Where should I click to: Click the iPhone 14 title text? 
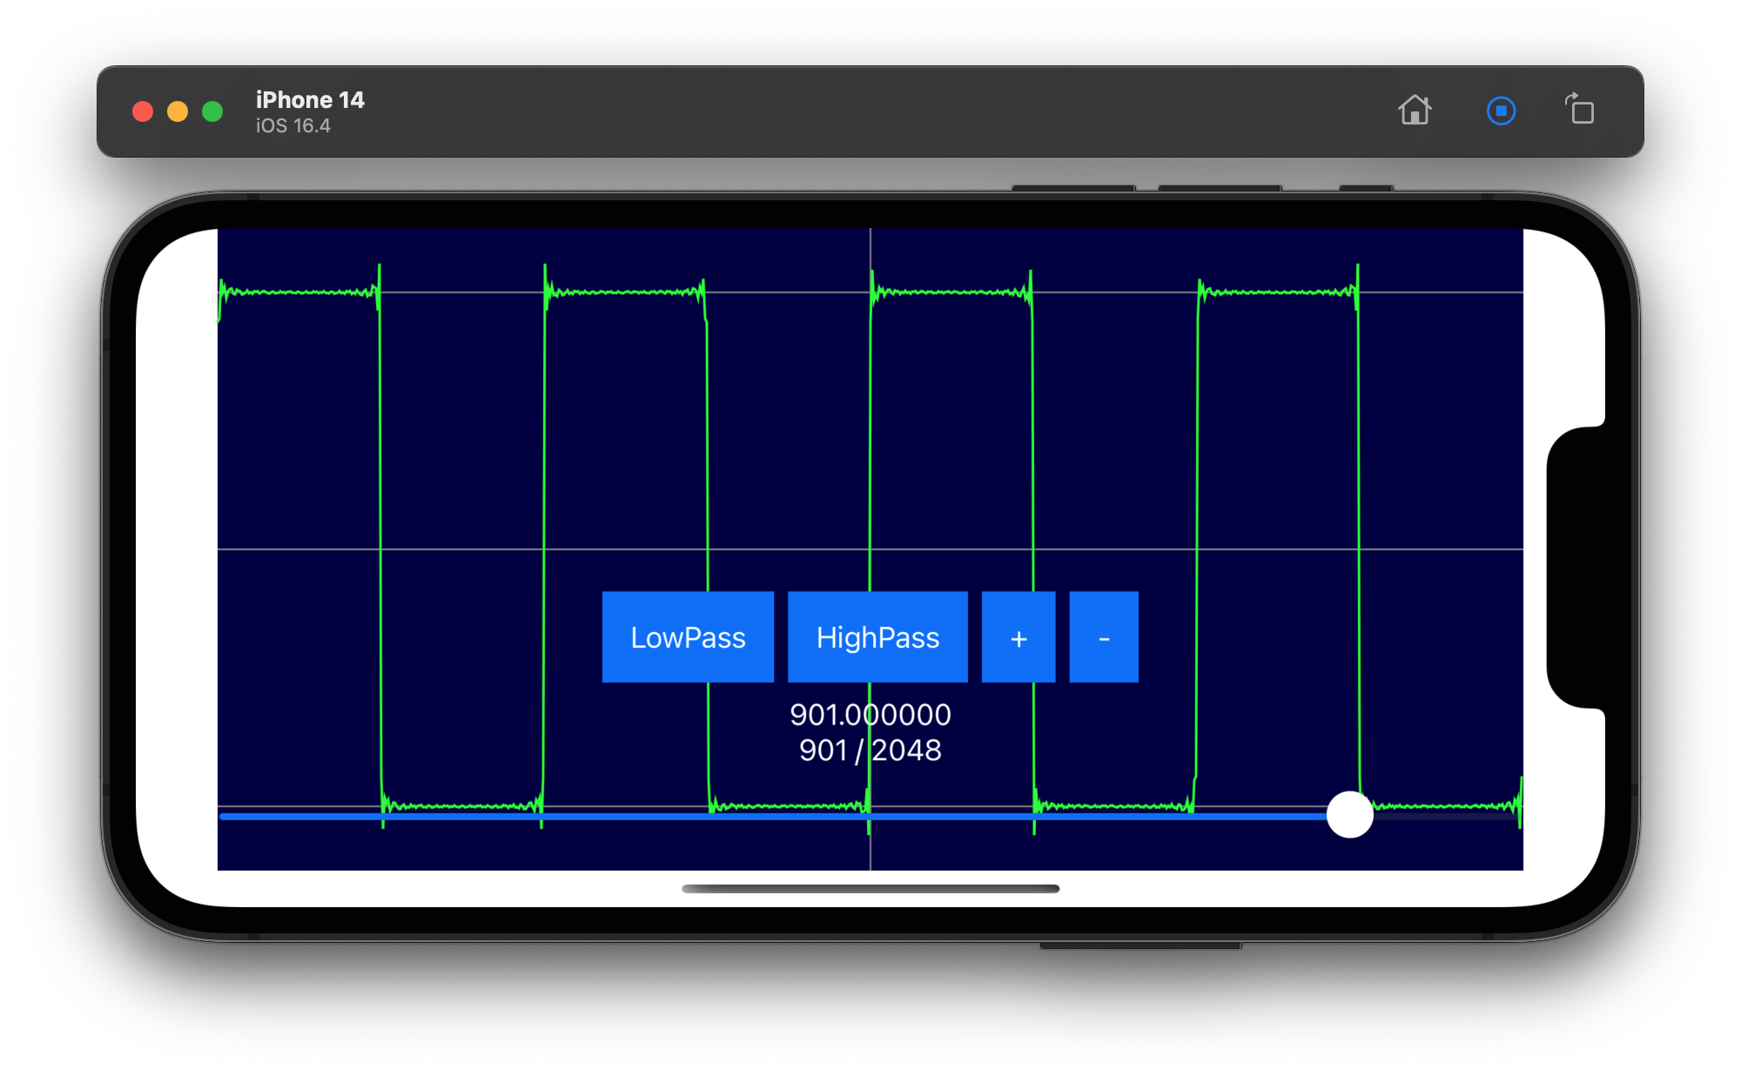[x=310, y=99]
